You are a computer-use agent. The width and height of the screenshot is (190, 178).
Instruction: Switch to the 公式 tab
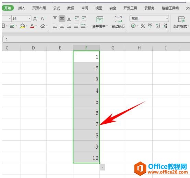pyautogui.click(x=57, y=8)
